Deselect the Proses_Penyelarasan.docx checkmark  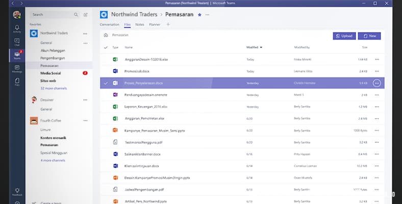point(106,83)
